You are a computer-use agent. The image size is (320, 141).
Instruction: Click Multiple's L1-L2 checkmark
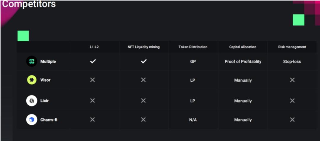[93, 61]
